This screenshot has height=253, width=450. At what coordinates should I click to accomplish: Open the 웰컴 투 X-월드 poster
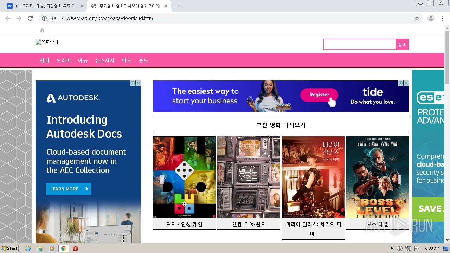coord(249,177)
